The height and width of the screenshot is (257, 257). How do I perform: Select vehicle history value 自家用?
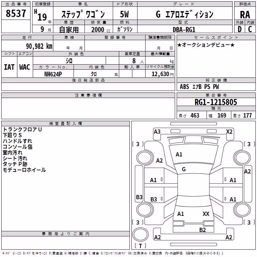pyautogui.click(x=69, y=30)
